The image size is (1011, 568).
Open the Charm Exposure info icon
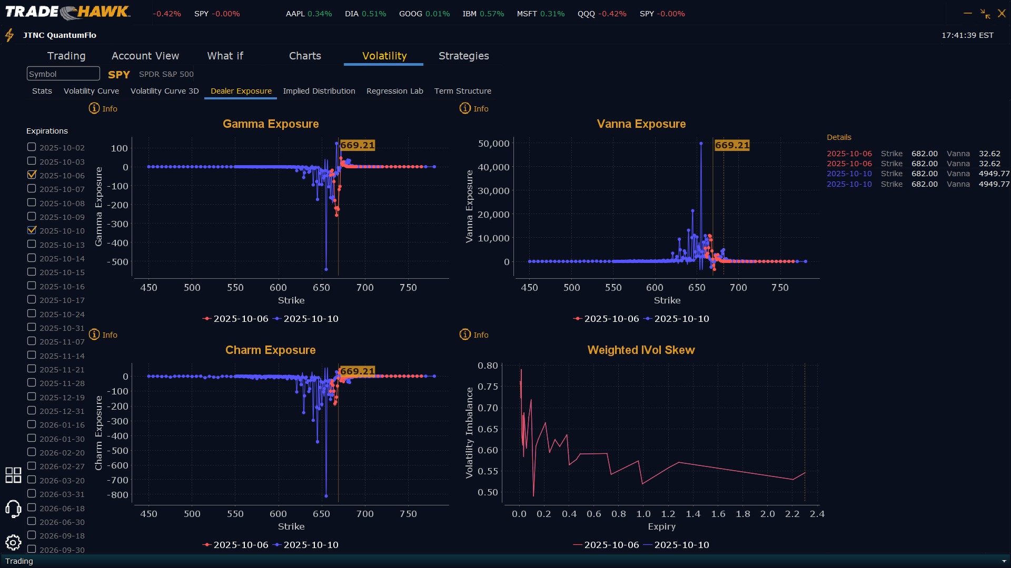coord(94,334)
